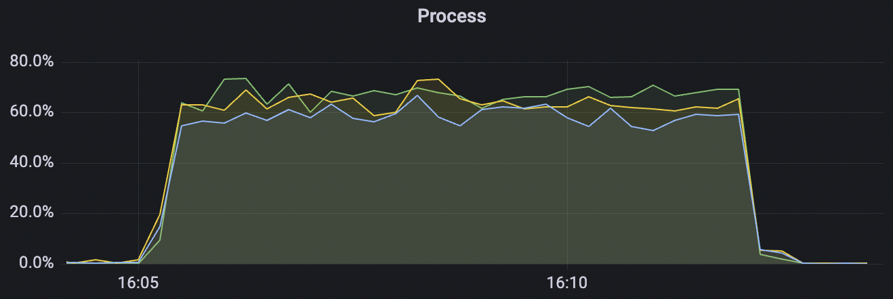Click green line's last high point before drop
893x299 pixels.
click(x=738, y=89)
